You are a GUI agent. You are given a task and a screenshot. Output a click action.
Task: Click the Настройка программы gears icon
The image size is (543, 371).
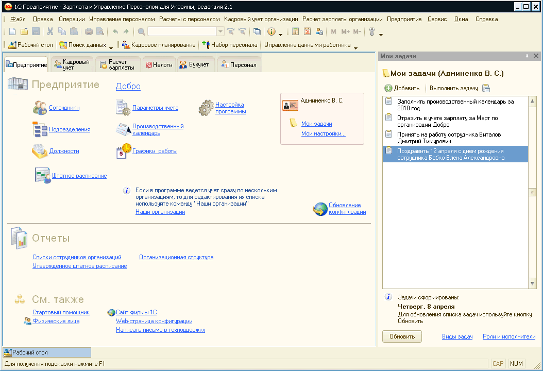click(x=206, y=108)
